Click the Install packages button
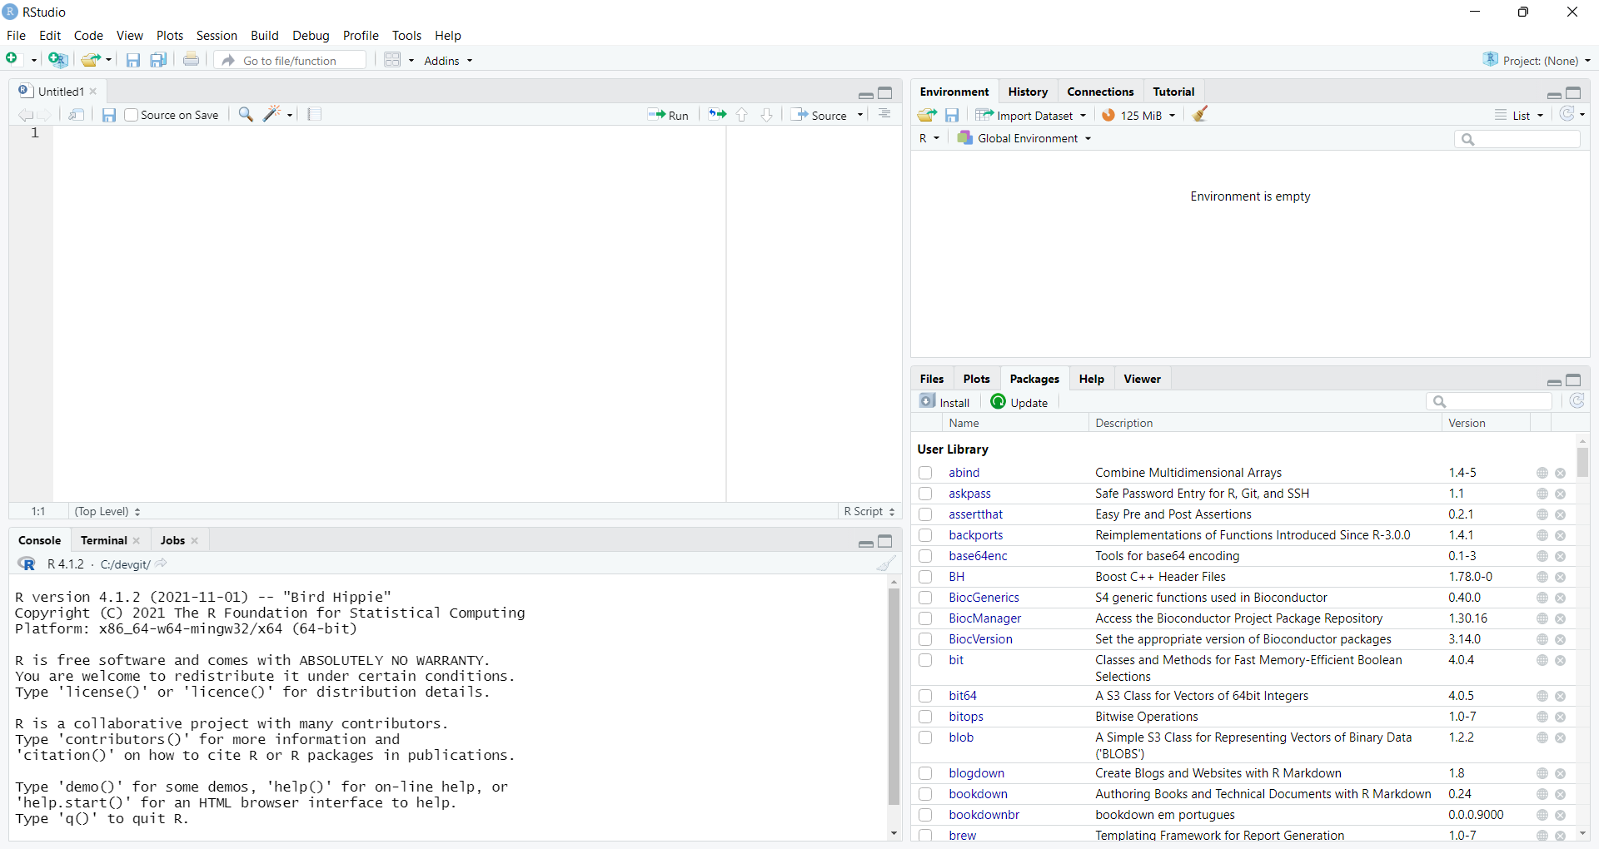1599x849 pixels. click(x=944, y=402)
